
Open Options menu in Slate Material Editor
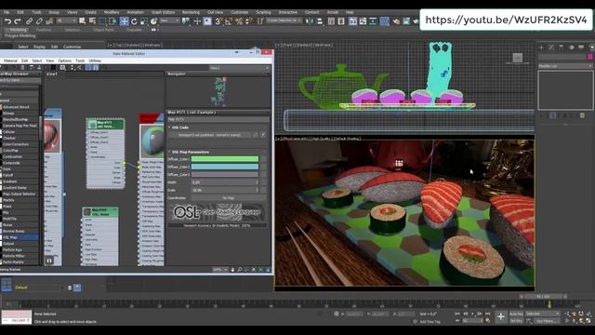pyautogui.click(x=65, y=60)
